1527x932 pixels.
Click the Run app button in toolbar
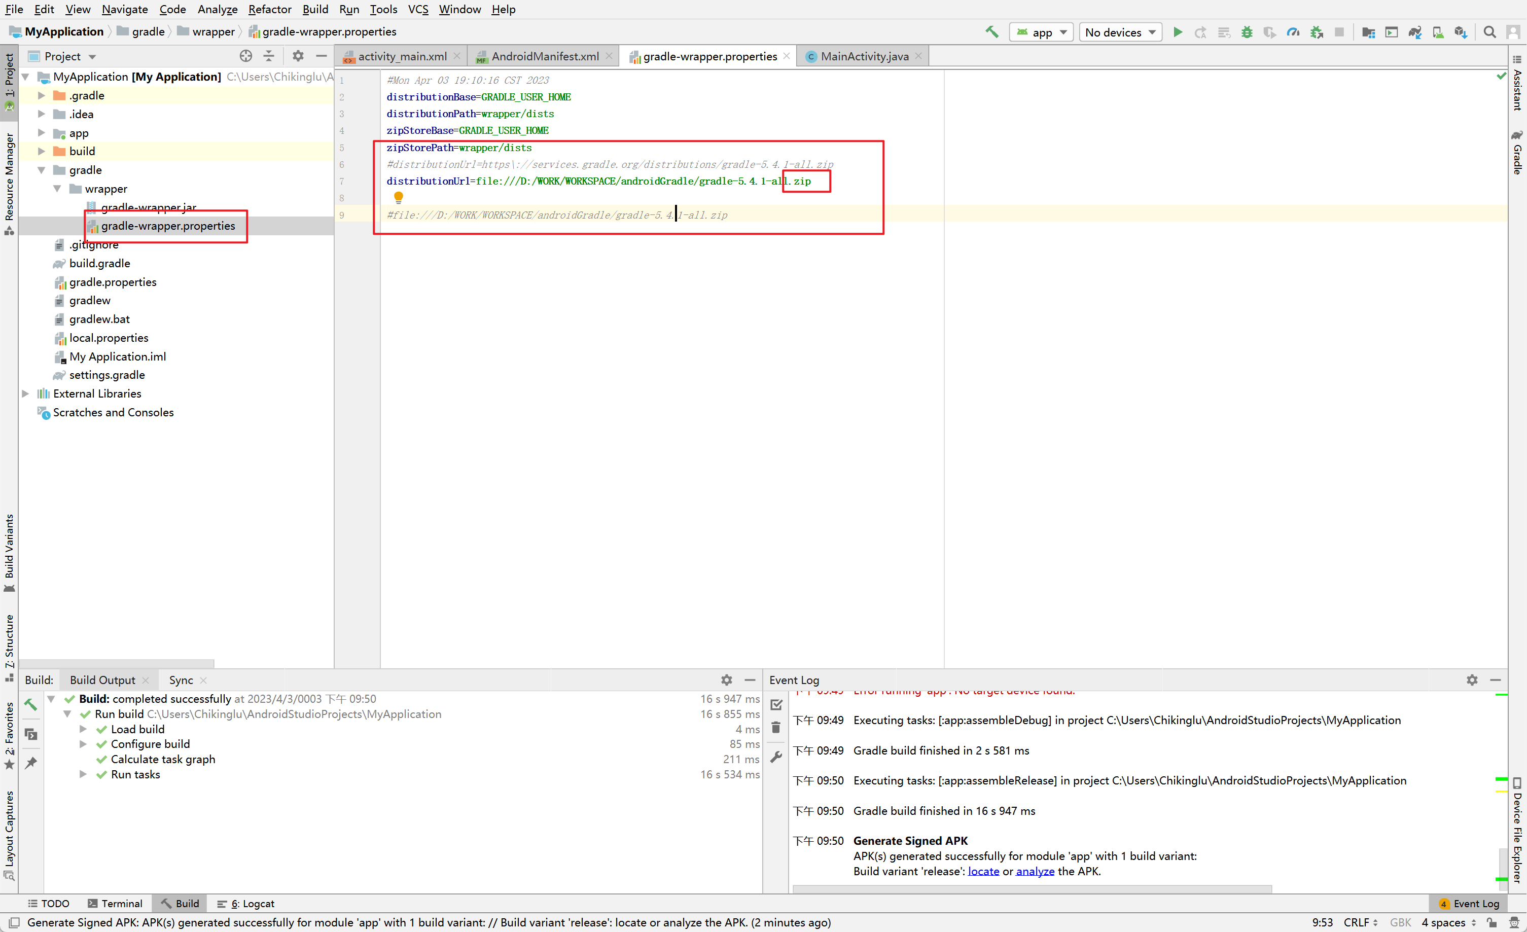coord(1177,31)
